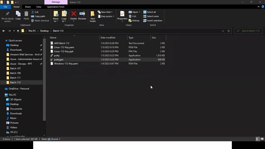
Task: Refresh the Batch-112 folder
Action: pyautogui.click(x=229, y=31)
